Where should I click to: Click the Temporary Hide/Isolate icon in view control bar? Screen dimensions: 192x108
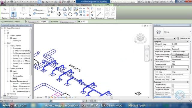click(x=69, y=97)
